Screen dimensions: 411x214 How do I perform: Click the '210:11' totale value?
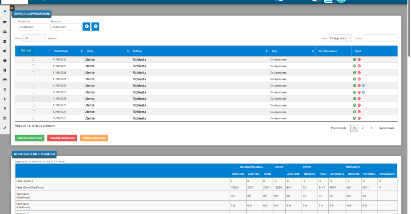tap(267, 188)
